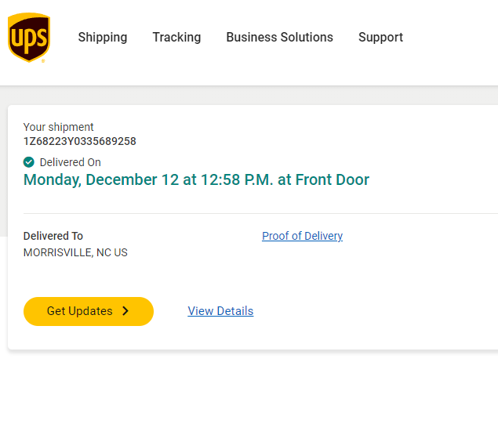Click the Delivered To label

53,236
